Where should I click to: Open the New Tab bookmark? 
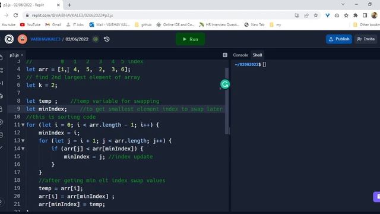point(254,25)
